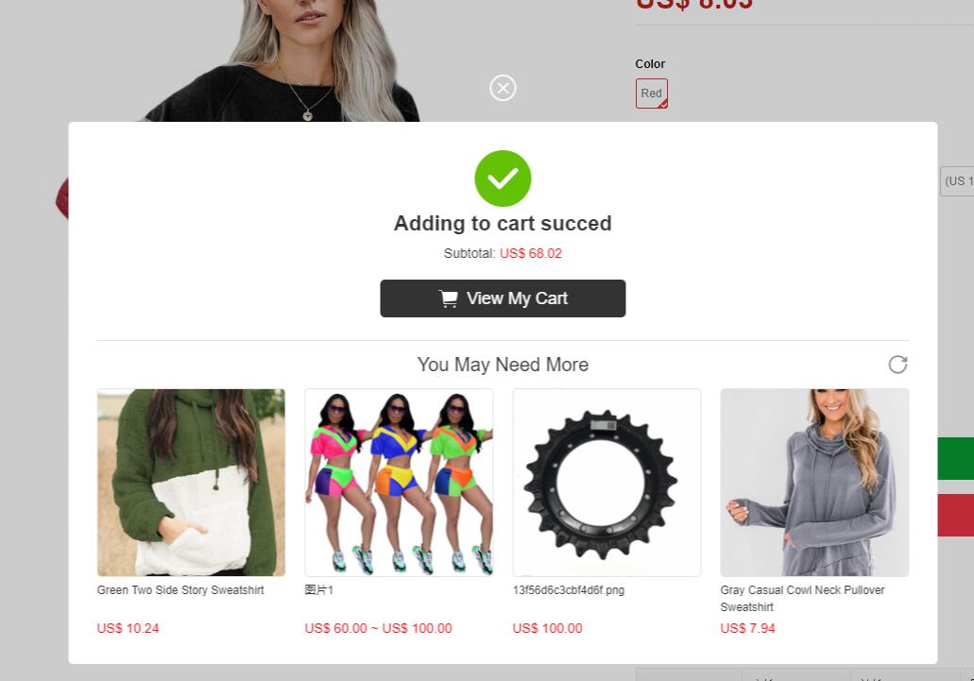Click the red button behind the popup

click(x=955, y=516)
